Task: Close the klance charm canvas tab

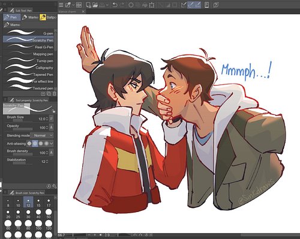Action: [83, 11]
